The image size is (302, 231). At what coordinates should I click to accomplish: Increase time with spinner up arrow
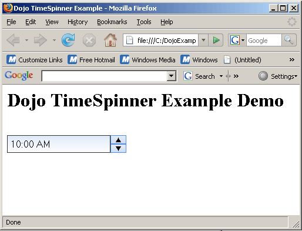pyautogui.click(x=118, y=140)
